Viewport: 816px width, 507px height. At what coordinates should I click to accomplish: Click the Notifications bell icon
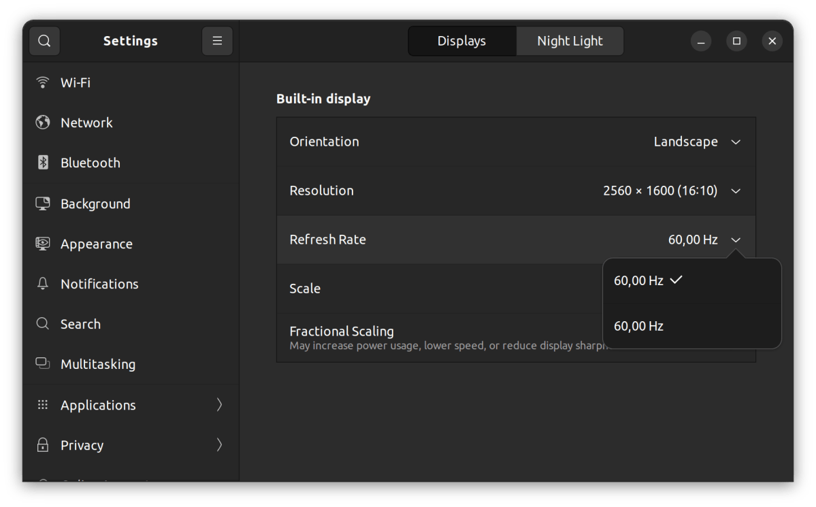(43, 284)
